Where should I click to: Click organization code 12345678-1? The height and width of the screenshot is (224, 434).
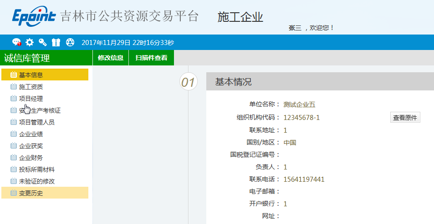pos(301,118)
